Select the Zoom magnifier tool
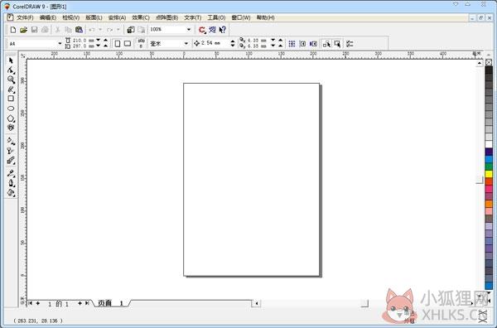Screen dimensions: 497x328 tap(11, 80)
